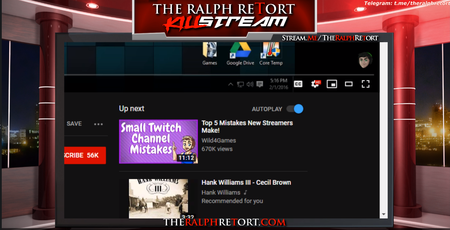Image resolution: width=450 pixels, height=230 pixels.
Task: Open the Hank Williams III album thumbnail
Action: (158, 199)
